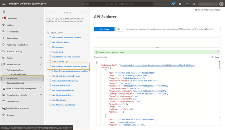The height and width of the screenshot is (130, 225).
Task: Open Data export settings submenu item
Action: coord(15,83)
